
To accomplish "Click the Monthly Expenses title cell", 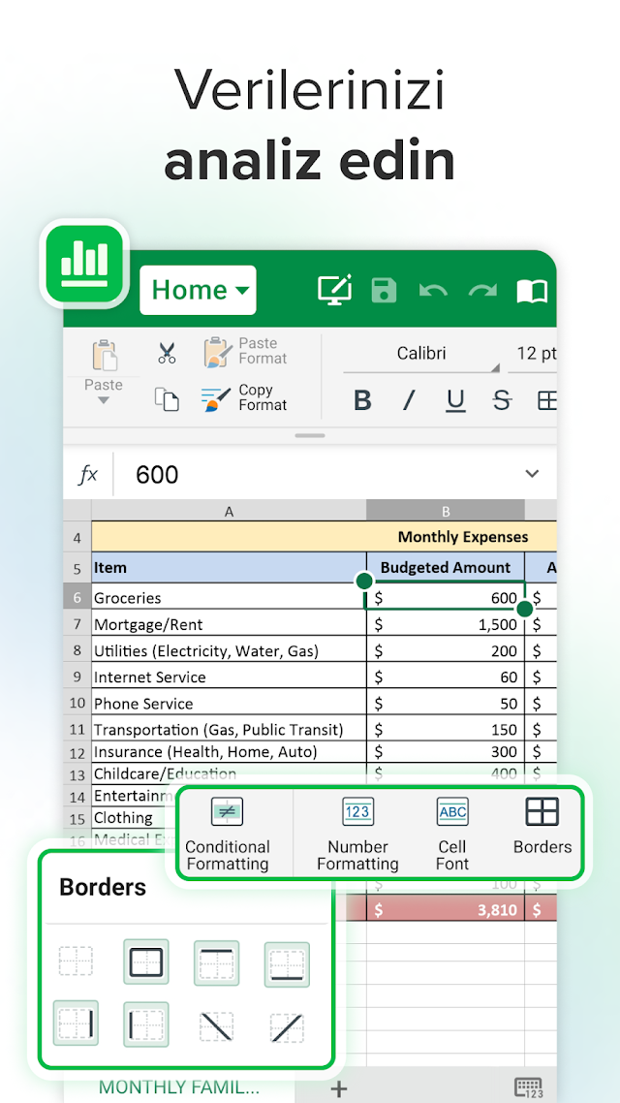I will 325,537.
